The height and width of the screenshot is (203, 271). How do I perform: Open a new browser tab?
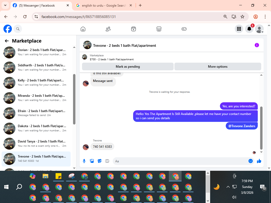[140, 6]
